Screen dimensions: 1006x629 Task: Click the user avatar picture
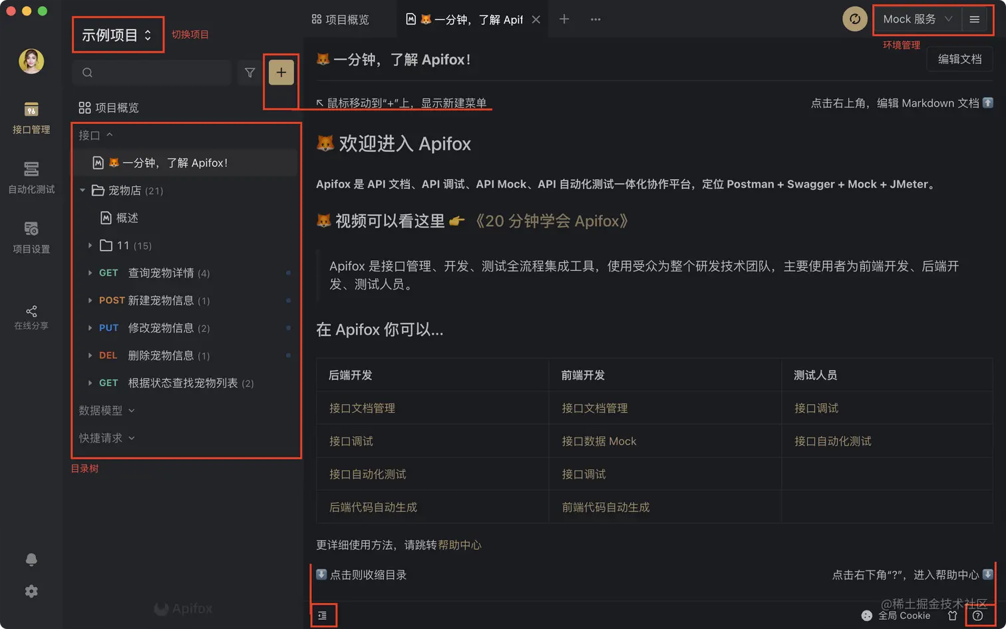pyautogui.click(x=31, y=61)
